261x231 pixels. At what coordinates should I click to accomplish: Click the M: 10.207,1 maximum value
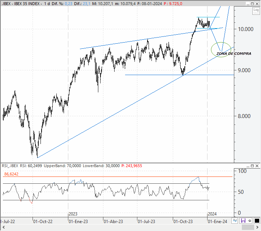tap(103, 4)
